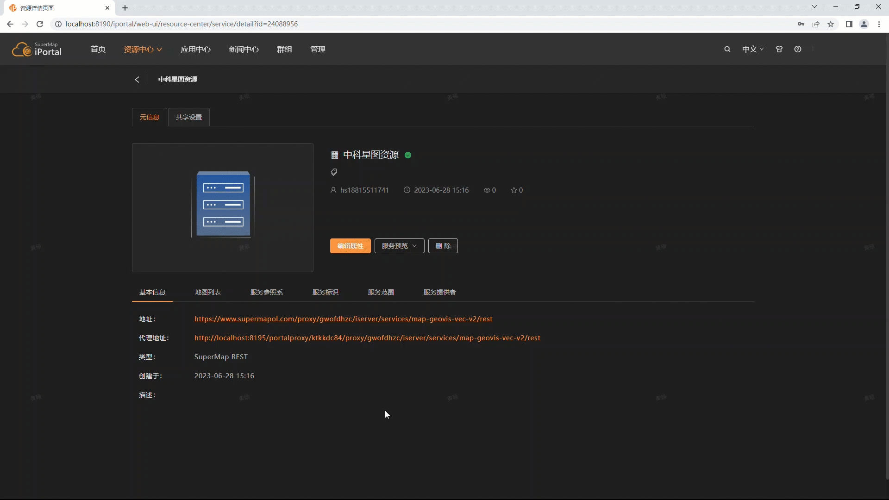This screenshot has width=889, height=500.
Task: Click the clock icon next to the date
Action: (407, 190)
